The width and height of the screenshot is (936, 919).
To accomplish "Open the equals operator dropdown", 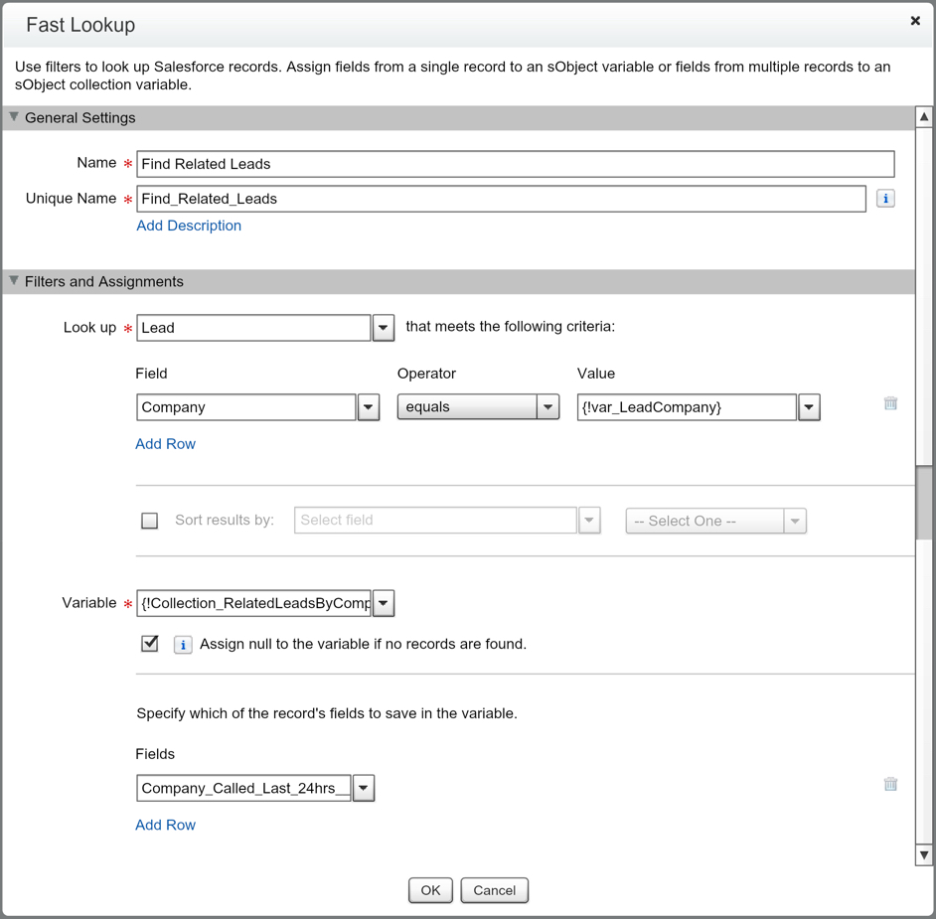I will (547, 407).
